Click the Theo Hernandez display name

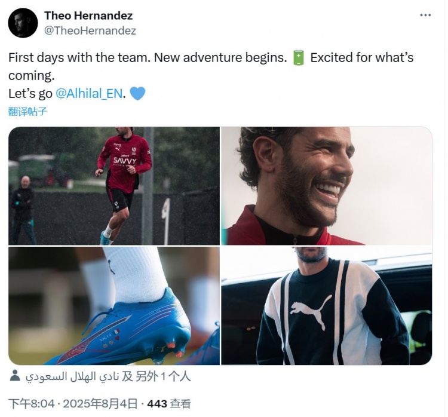click(88, 16)
